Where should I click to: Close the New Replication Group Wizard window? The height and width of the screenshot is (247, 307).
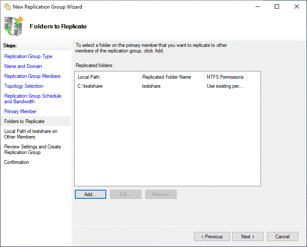tap(297, 7)
